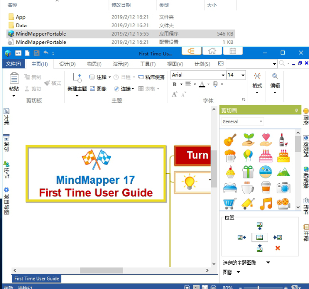Click the red X remove image icon

(278, 248)
